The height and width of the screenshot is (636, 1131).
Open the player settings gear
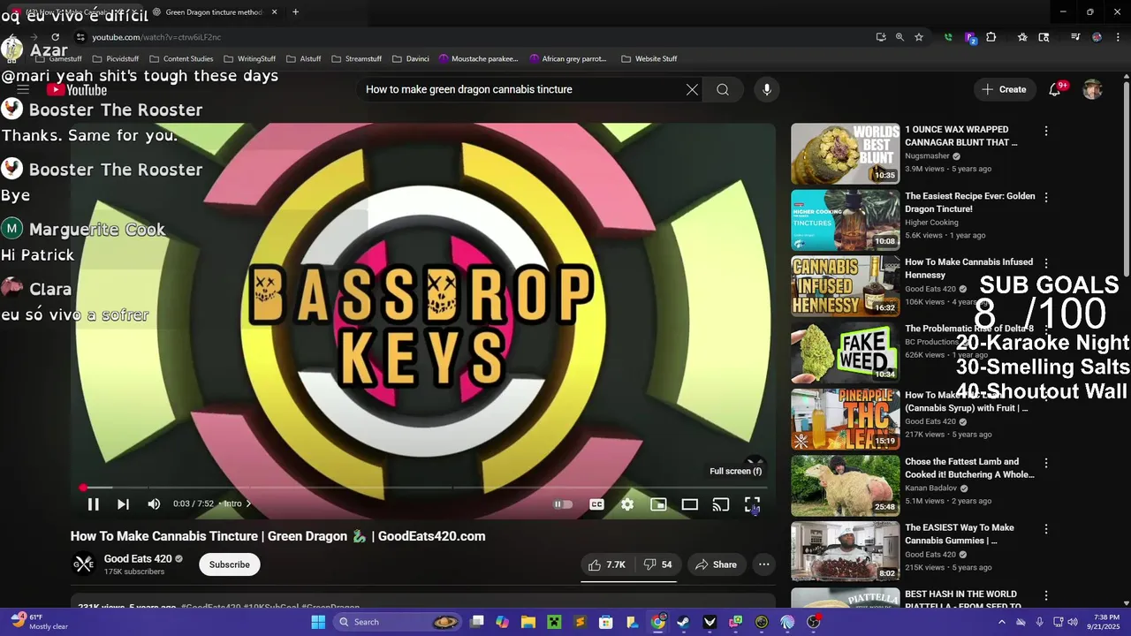627,504
